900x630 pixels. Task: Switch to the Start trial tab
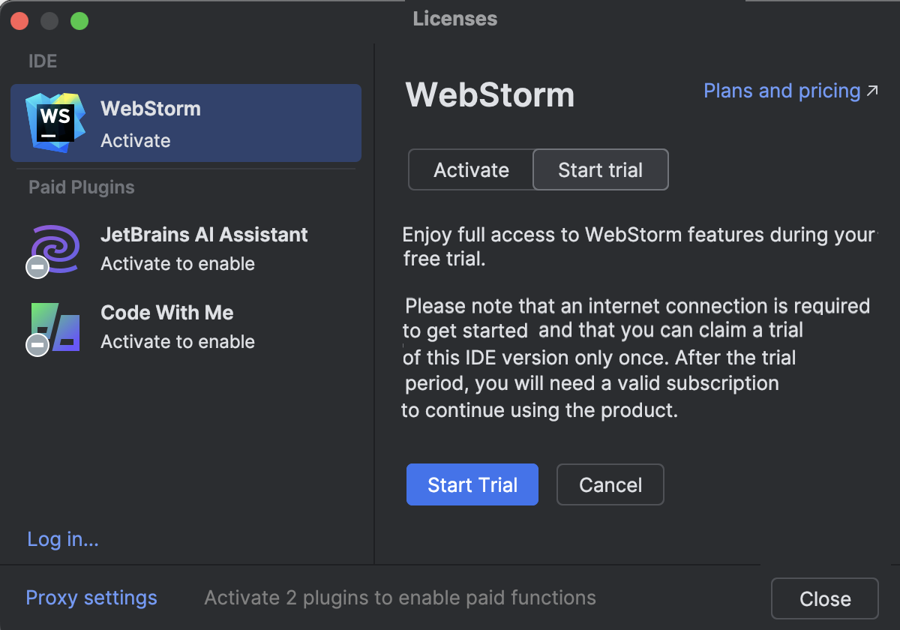click(x=600, y=169)
